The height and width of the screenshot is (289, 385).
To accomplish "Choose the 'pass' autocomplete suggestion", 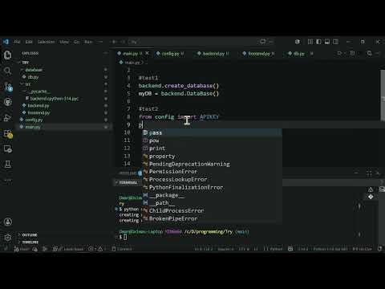I will pyautogui.click(x=212, y=132).
